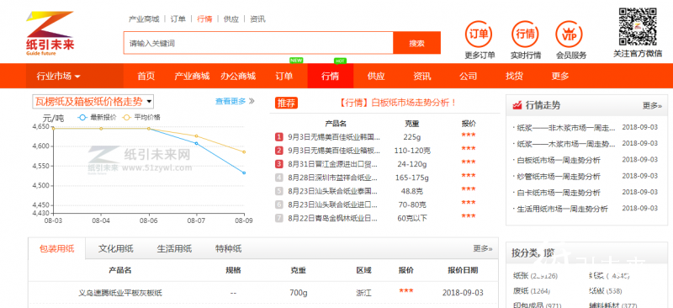Open 纸浆——木浆市场一周走势 article
This screenshot has width=673, height=308.
(565, 143)
